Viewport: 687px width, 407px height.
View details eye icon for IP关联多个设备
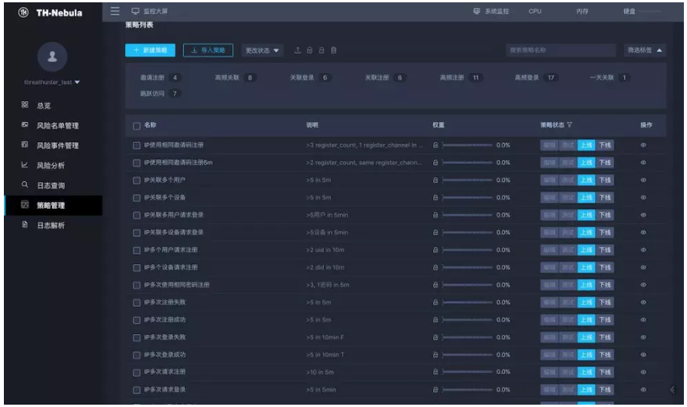[x=643, y=197]
